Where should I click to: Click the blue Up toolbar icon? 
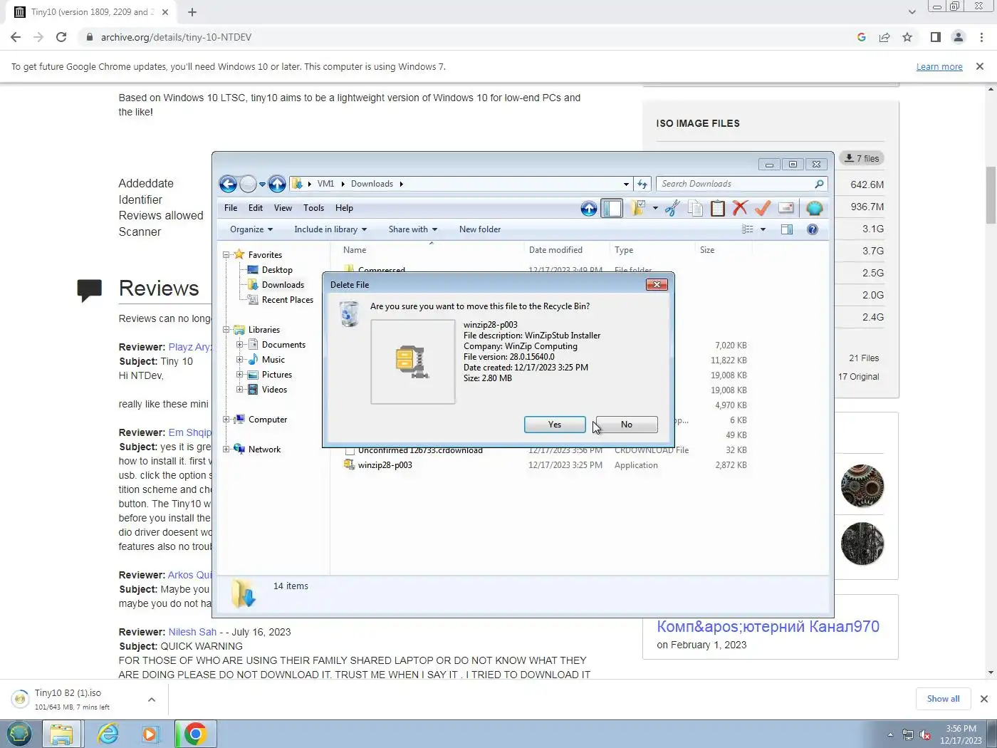(589, 208)
